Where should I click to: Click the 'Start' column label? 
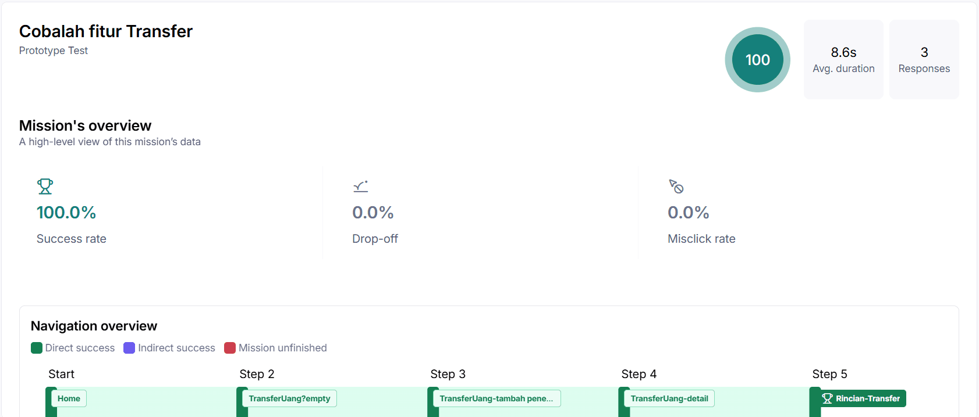click(61, 374)
